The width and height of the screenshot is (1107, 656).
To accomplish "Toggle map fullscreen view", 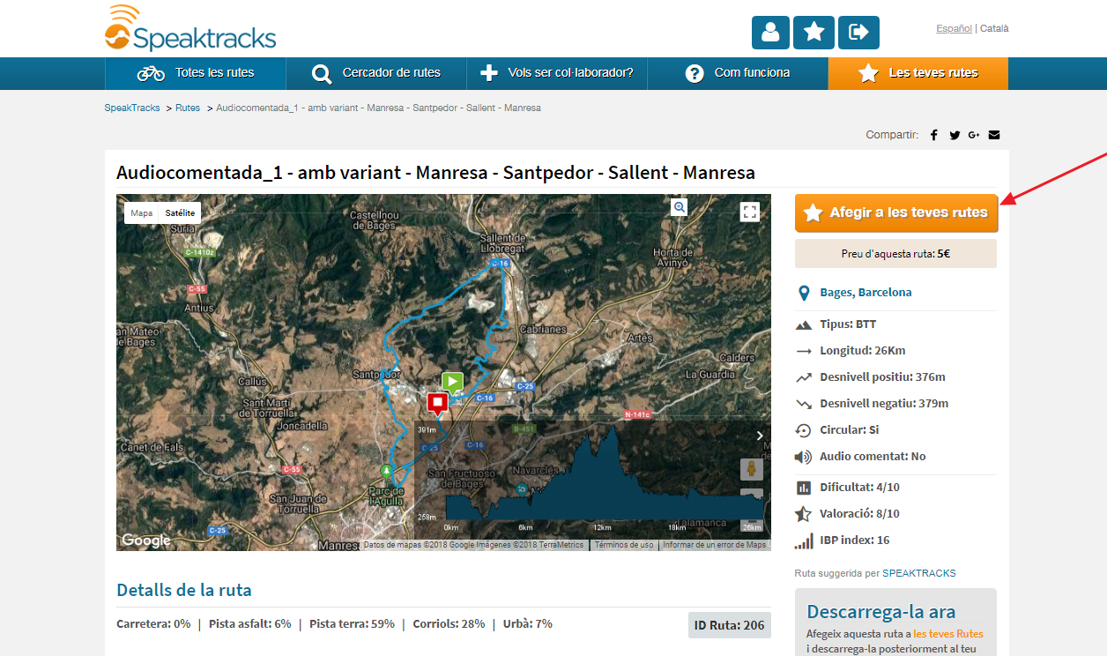I will coord(750,212).
